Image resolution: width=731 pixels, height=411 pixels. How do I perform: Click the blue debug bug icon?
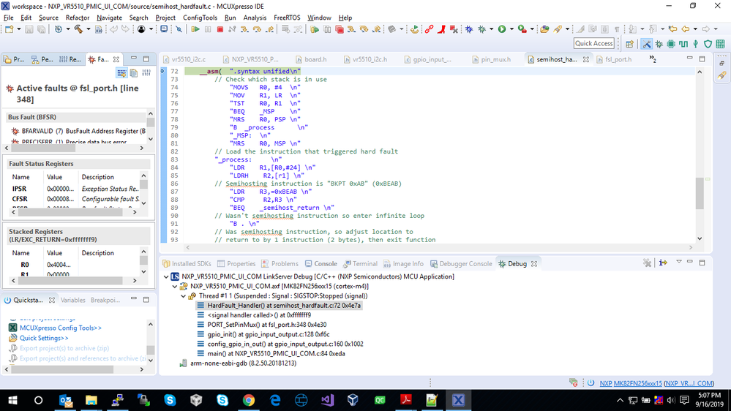click(x=469, y=29)
